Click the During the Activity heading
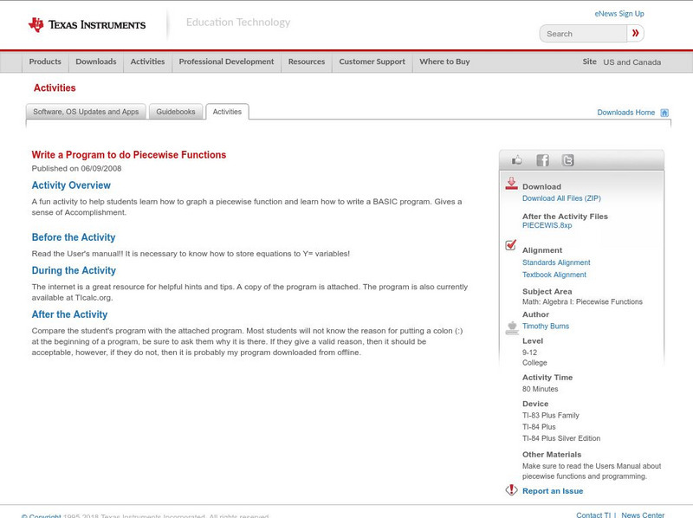The height and width of the screenshot is (518, 693). click(74, 270)
